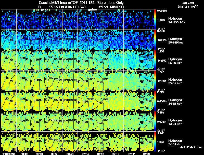
Task: Select the 07:28 panel in Hydrogen 5-13 keV row
Action: click(146, 142)
